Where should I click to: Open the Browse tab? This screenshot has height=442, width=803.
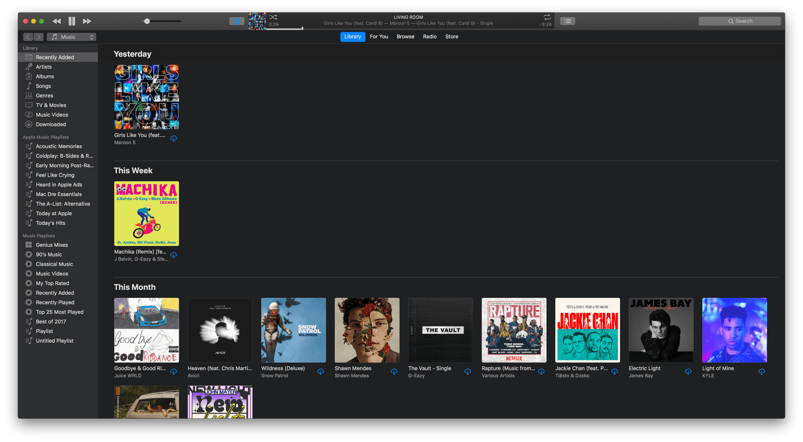(x=405, y=37)
